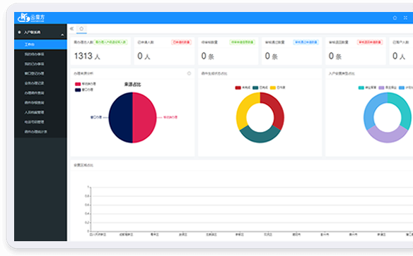Toggle dark-teal legend swatch above middle donut
The image size is (413, 256).
point(255,87)
